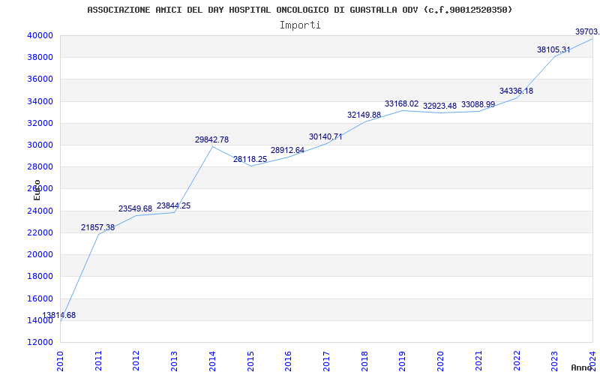Select the value 23549.68
The height and width of the screenshot is (375, 600).
point(136,209)
